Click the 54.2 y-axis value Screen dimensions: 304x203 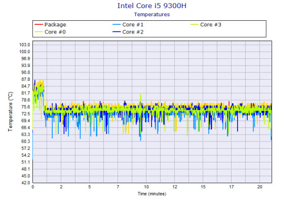(26, 155)
